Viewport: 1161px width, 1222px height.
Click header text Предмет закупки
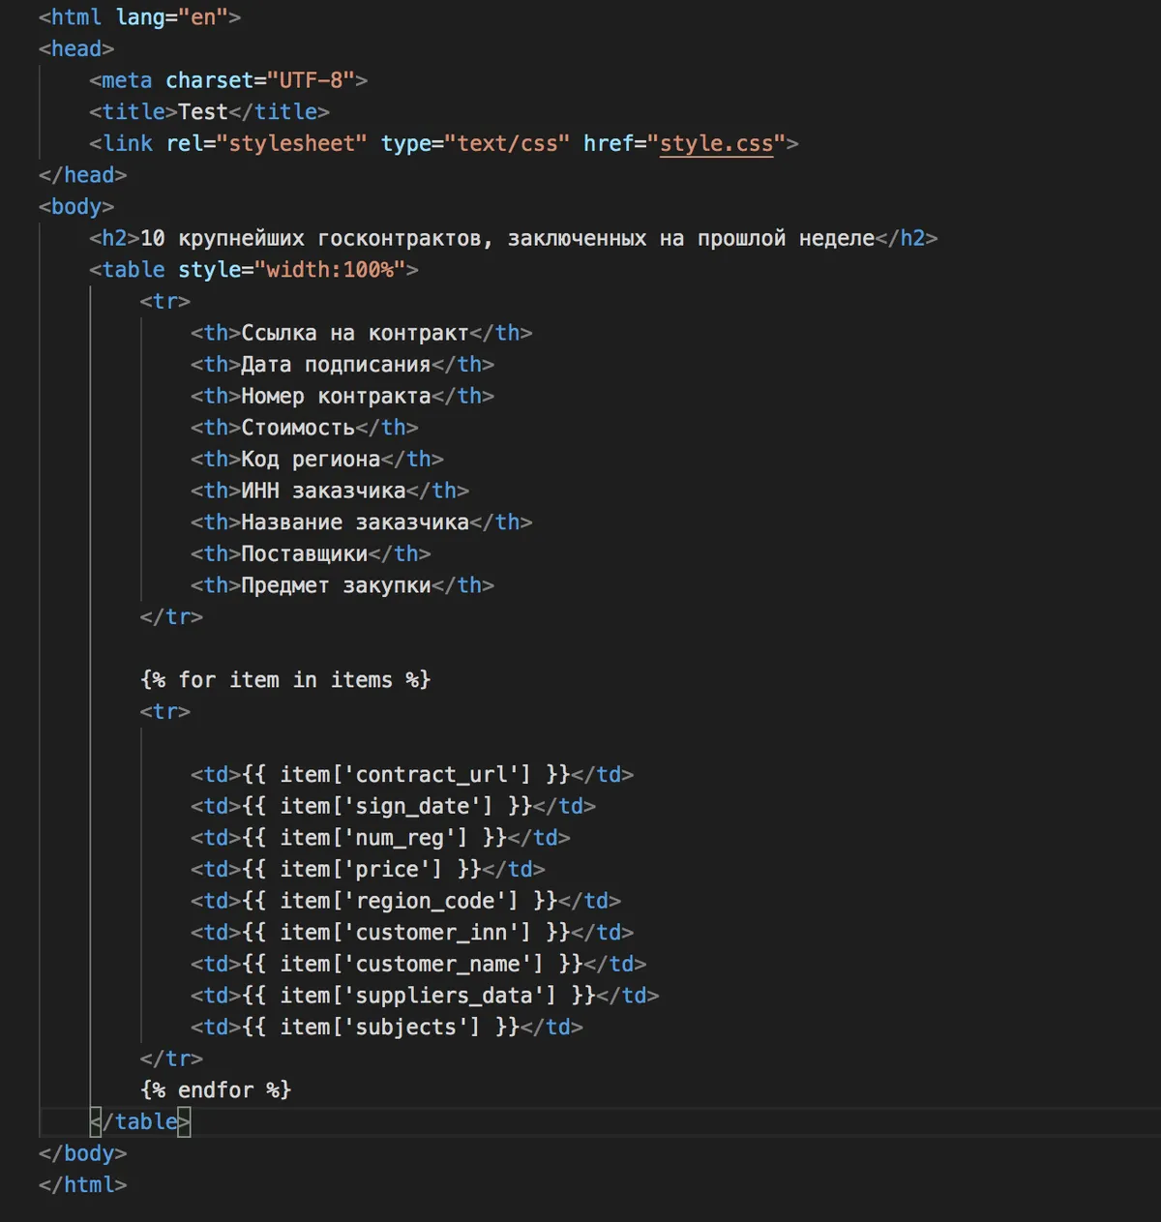point(336,585)
